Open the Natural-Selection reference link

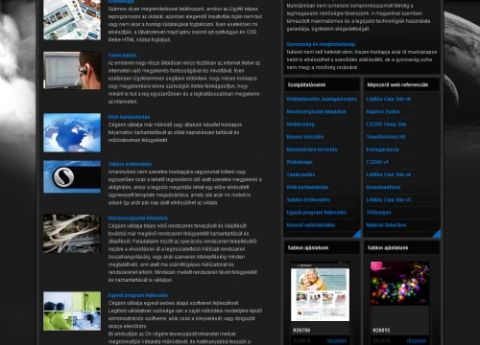point(386,225)
